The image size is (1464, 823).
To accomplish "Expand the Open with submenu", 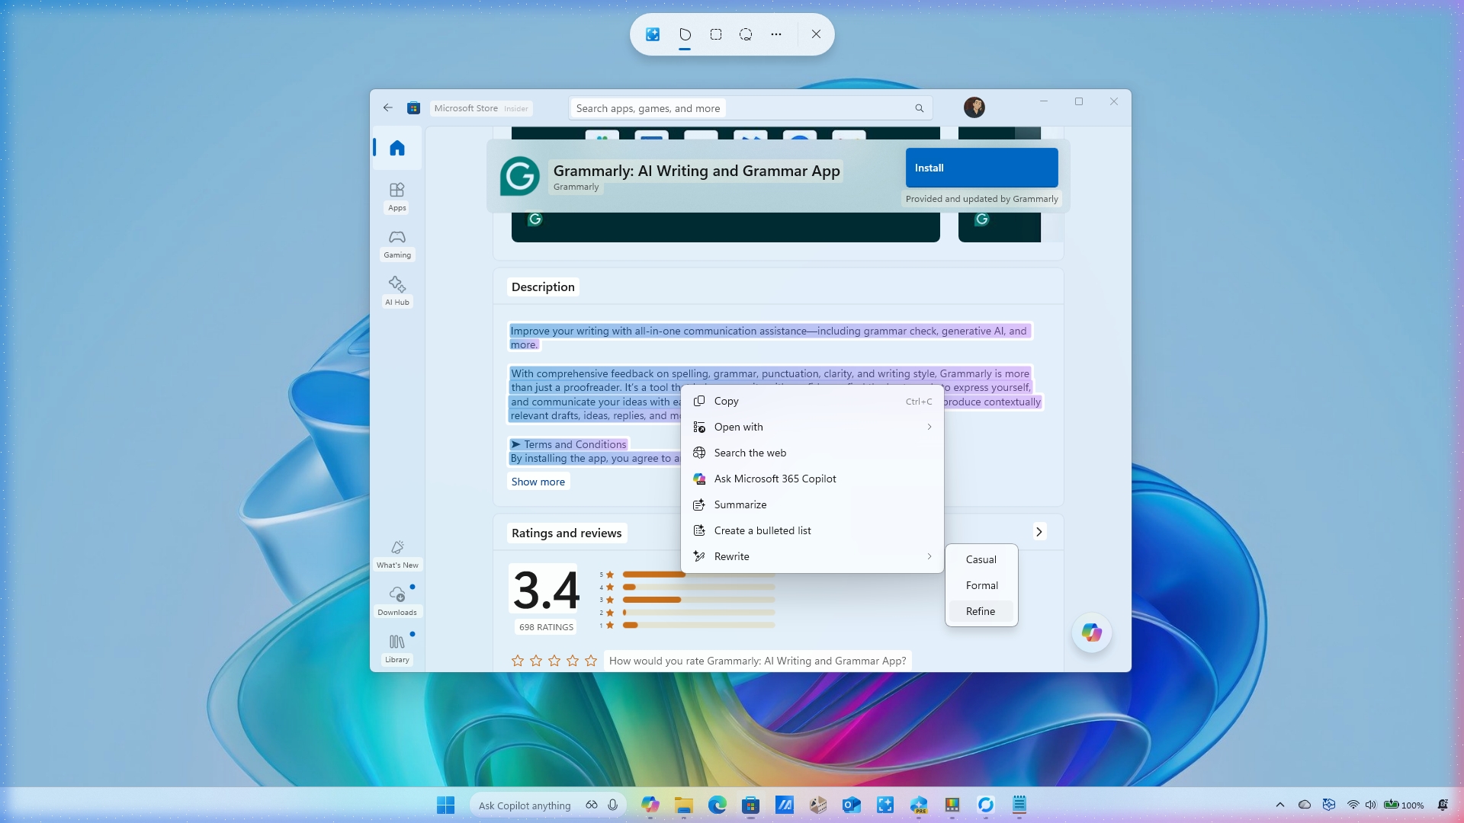I will [812, 427].
